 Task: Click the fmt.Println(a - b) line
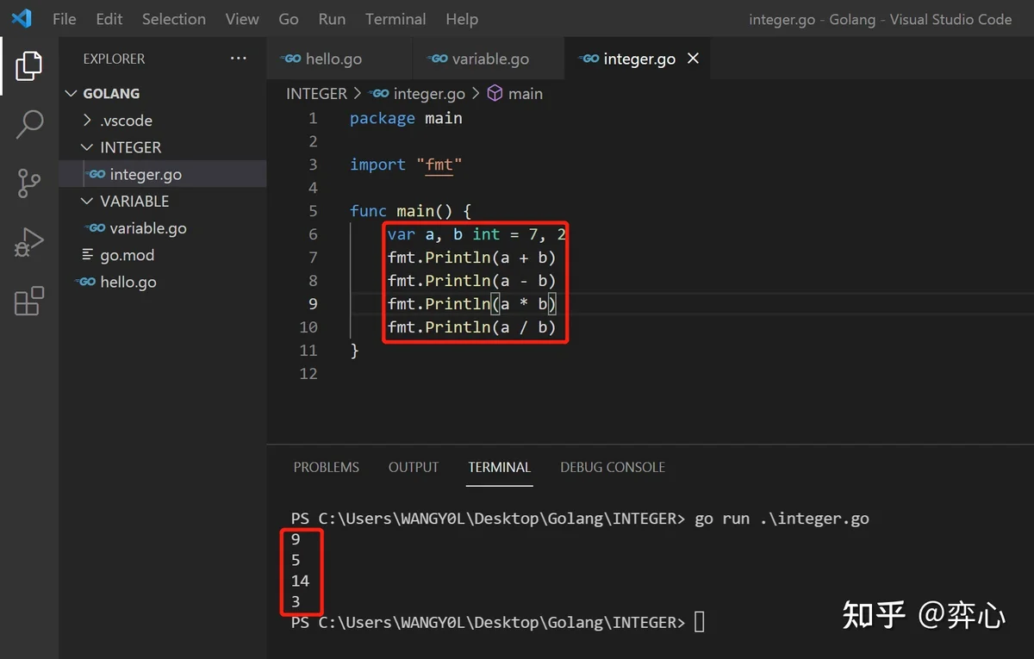coord(472,281)
